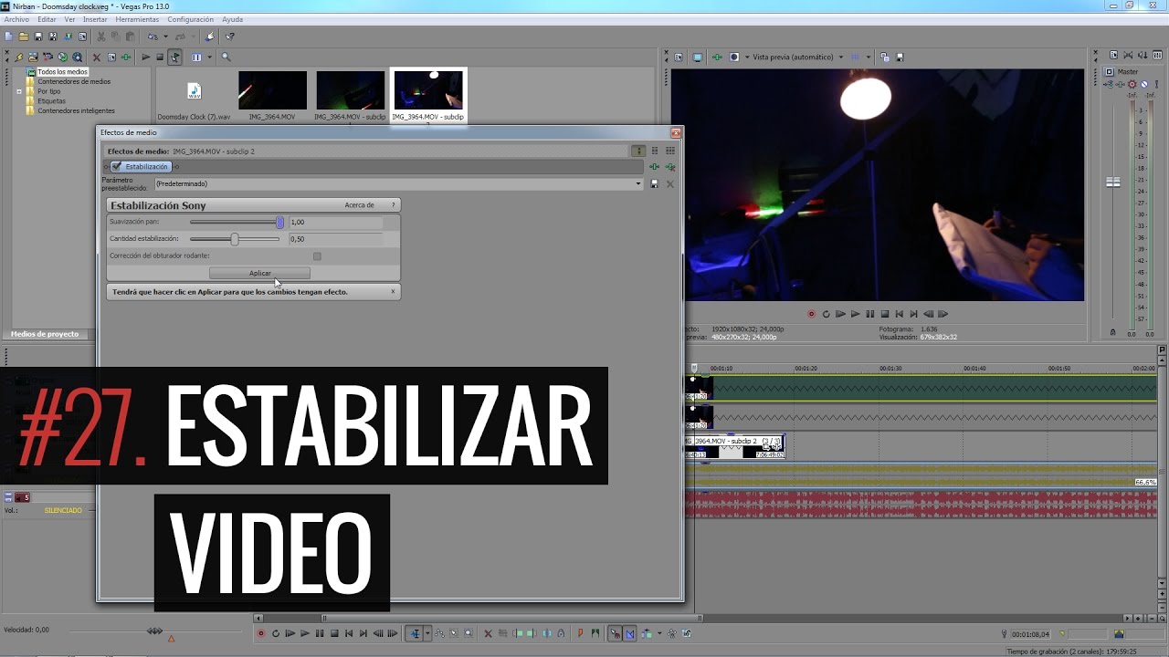This screenshot has height=657, width=1169.
Task: Open the Ayuda menu
Action: point(232,19)
